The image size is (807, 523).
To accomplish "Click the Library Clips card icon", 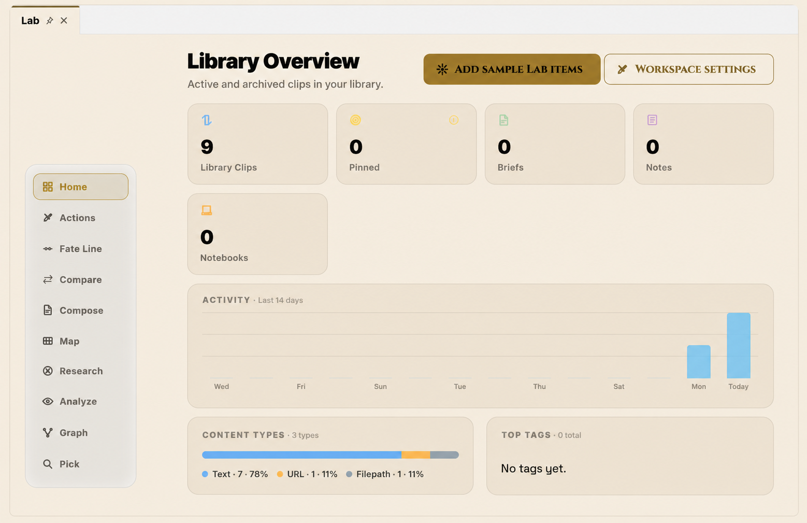I will [207, 120].
